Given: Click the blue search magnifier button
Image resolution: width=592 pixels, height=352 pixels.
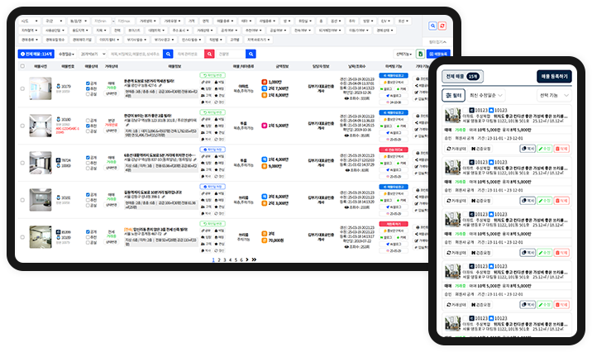Looking at the screenshot, I should click(168, 54).
